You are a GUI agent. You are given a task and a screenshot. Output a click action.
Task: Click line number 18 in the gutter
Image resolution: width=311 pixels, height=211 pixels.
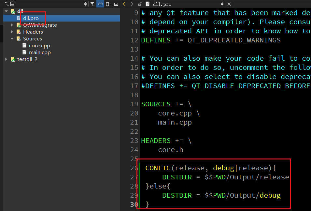click(x=134, y=95)
